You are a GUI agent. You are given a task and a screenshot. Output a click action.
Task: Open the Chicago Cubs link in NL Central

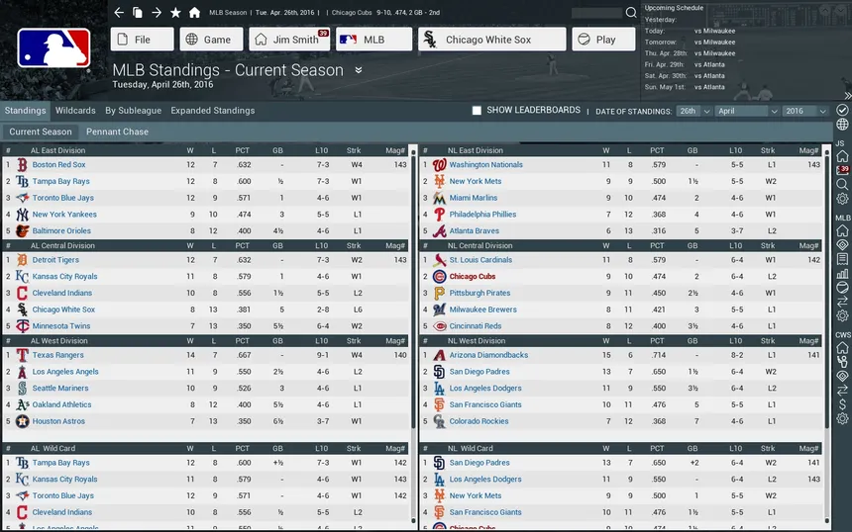click(x=473, y=277)
